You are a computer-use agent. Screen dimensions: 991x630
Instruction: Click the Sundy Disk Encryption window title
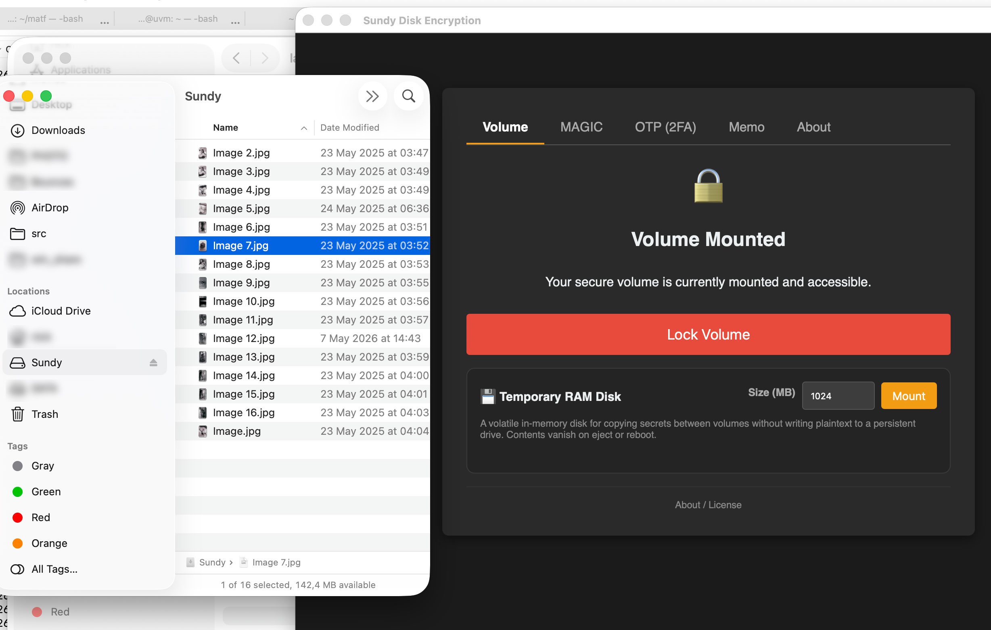pos(421,20)
